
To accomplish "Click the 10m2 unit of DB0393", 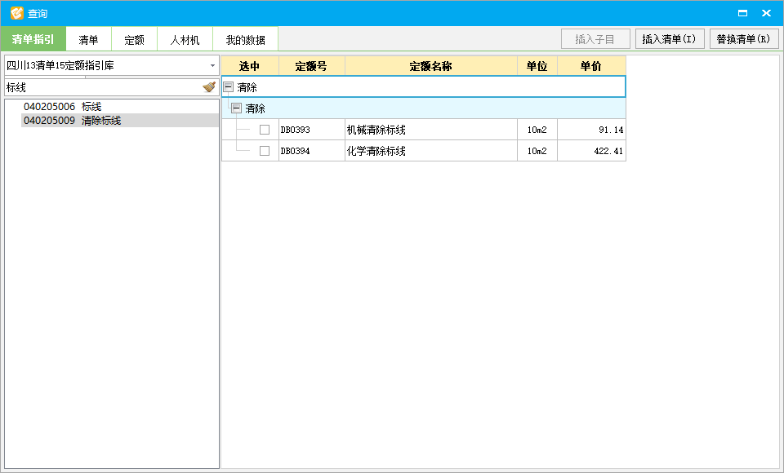I will point(537,130).
